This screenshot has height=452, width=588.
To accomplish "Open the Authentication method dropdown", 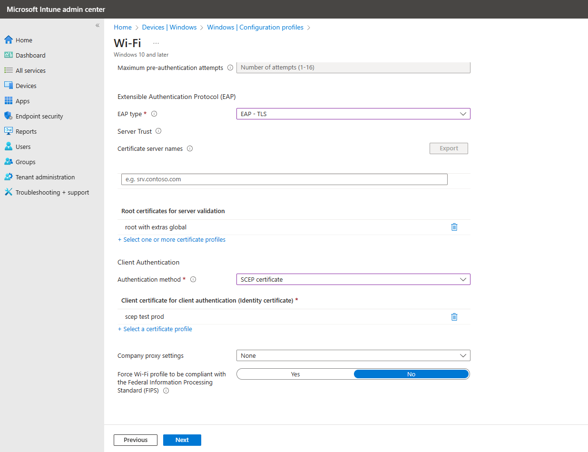I will 353,279.
